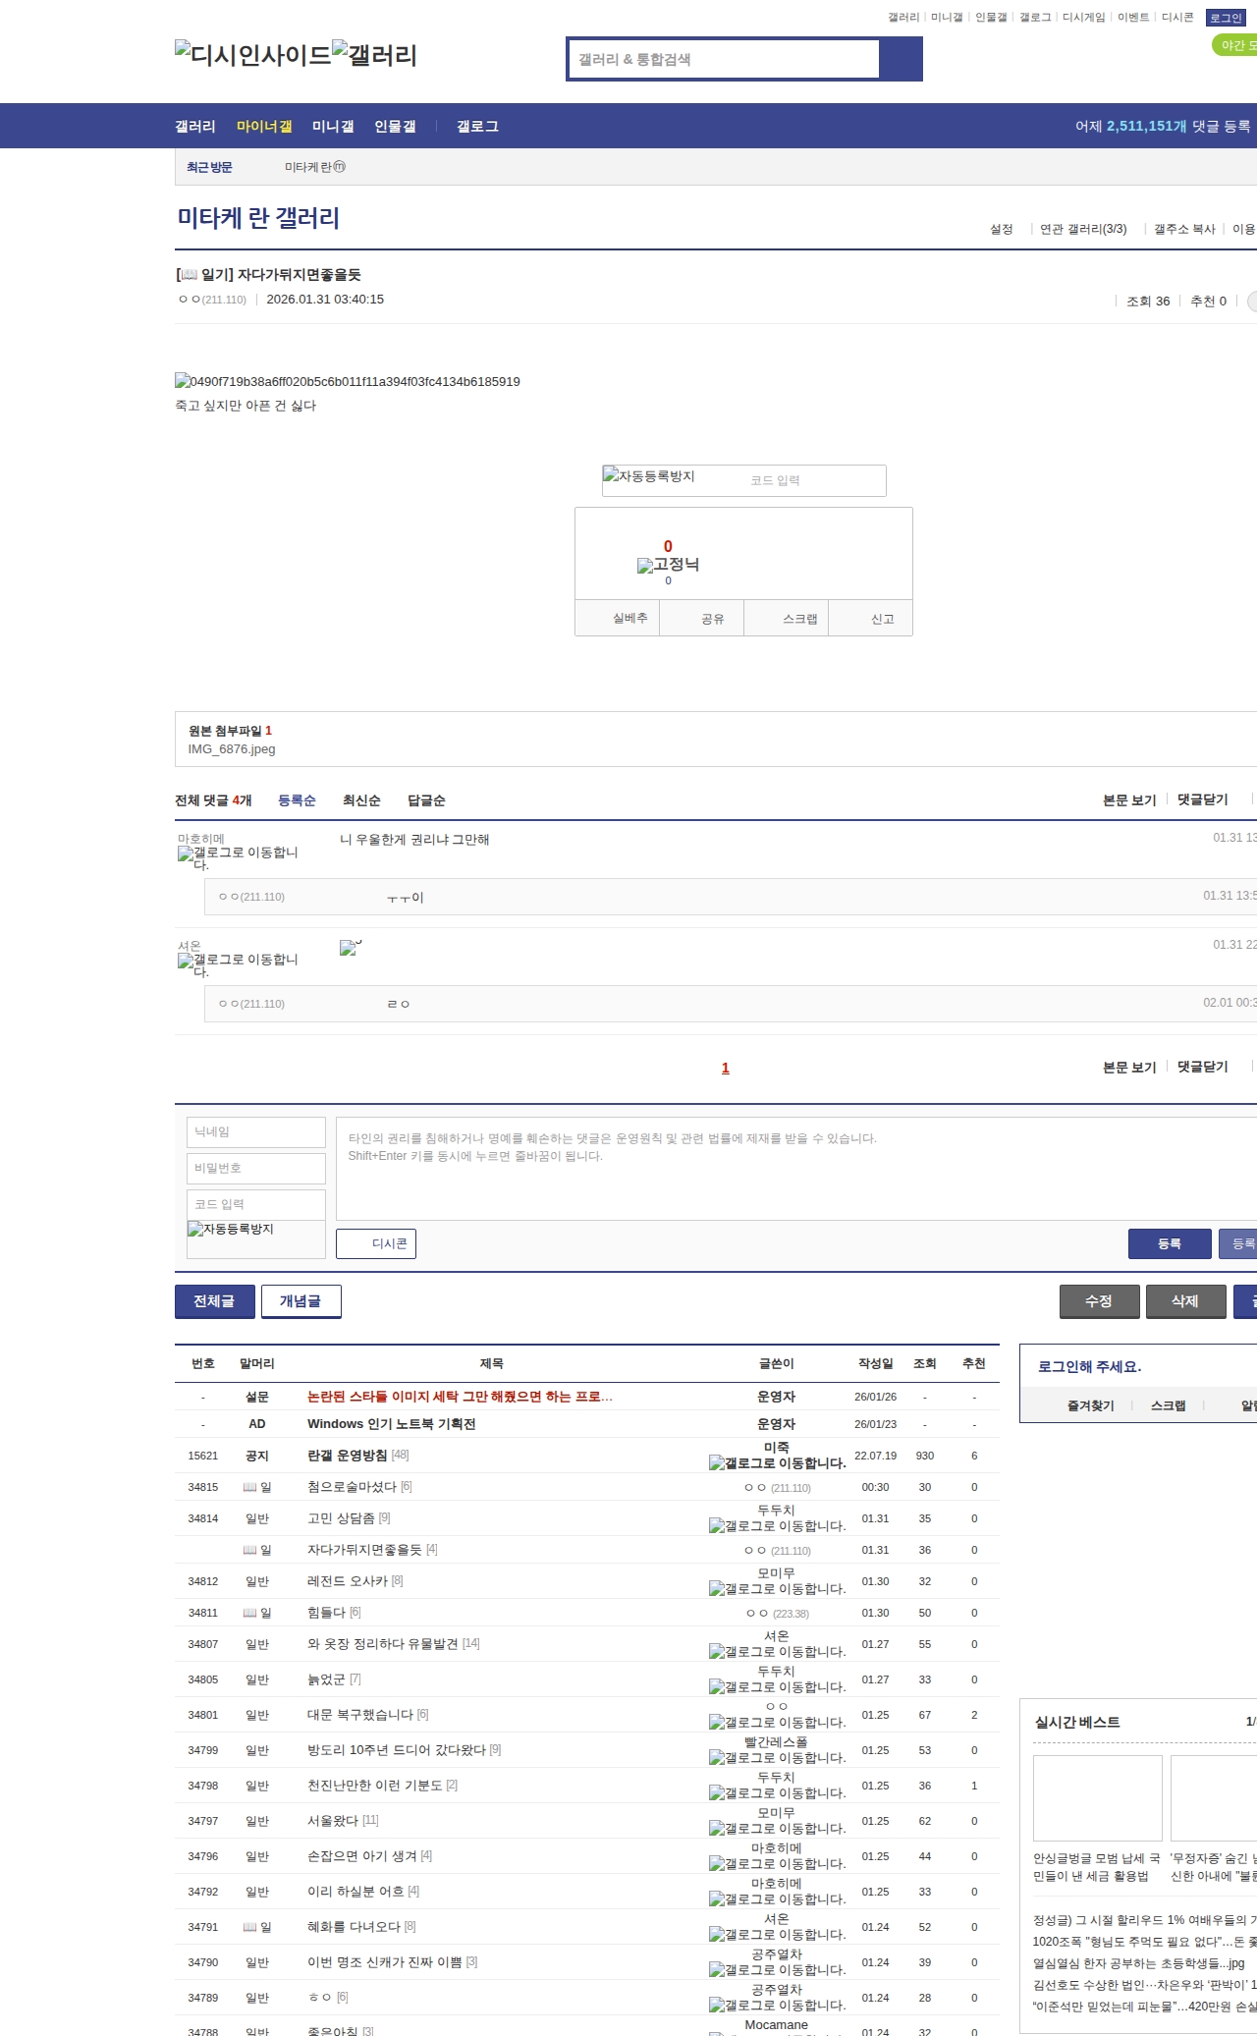Sort comments by 최신순
This screenshot has height=2036, width=1257.
tap(361, 800)
